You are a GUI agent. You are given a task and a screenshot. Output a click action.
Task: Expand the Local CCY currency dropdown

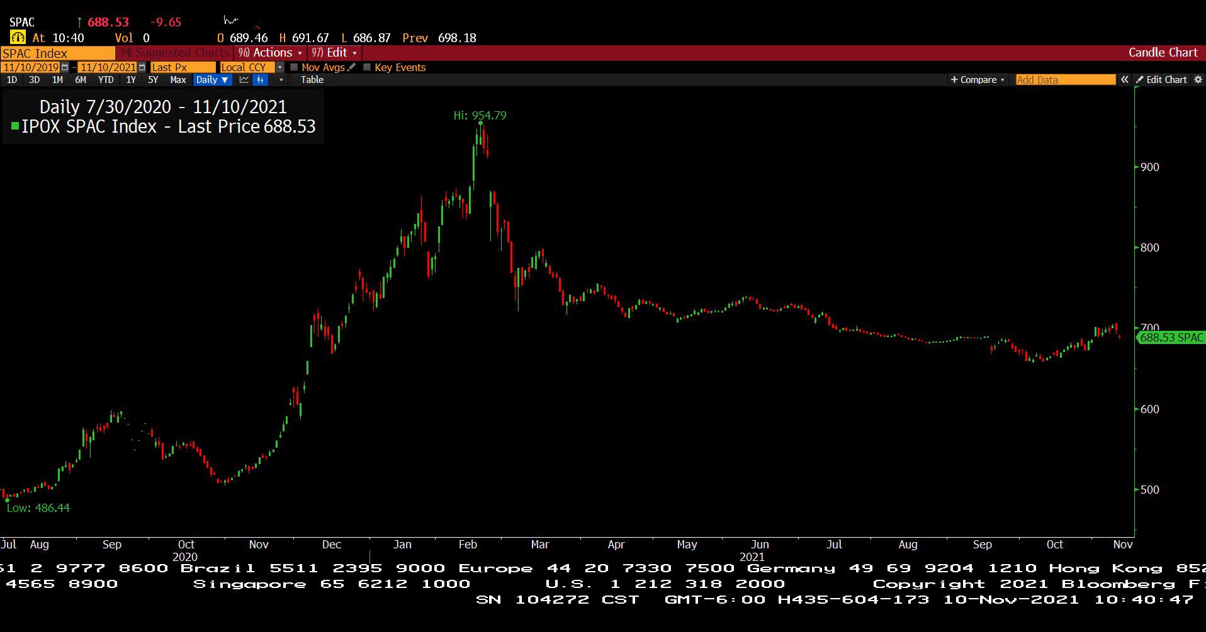tap(280, 67)
